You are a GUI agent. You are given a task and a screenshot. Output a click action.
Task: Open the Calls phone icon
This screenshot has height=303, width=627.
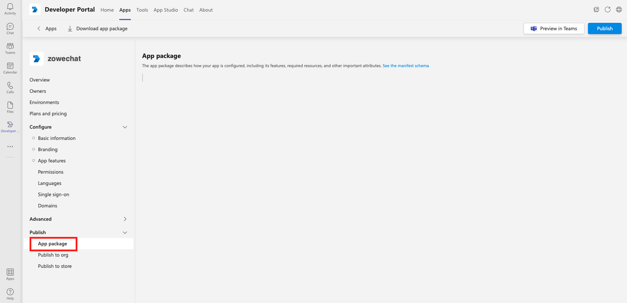coord(10,88)
